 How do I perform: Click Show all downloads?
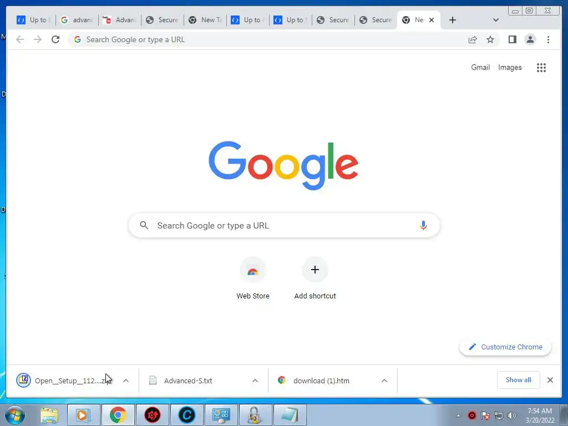pyautogui.click(x=519, y=380)
